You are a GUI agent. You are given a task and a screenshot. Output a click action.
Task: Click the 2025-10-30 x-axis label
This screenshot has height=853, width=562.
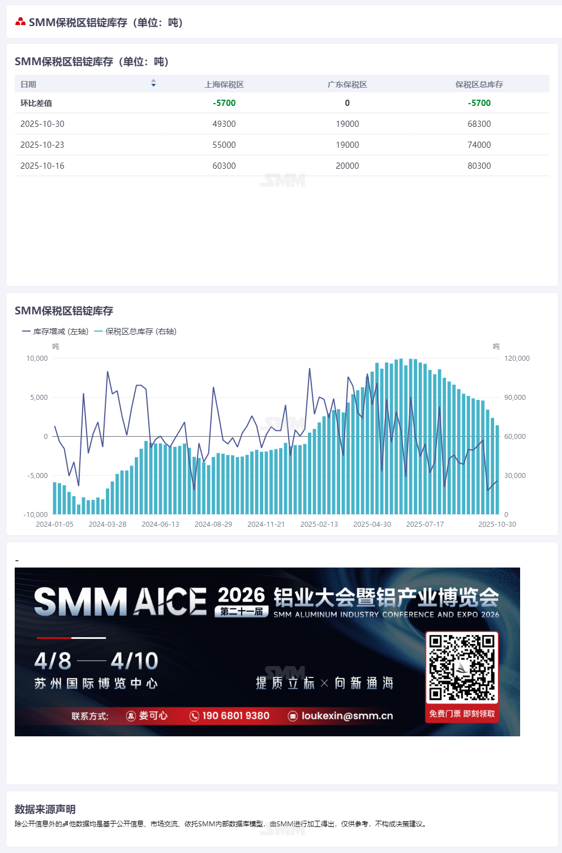[x=497, y=524]
